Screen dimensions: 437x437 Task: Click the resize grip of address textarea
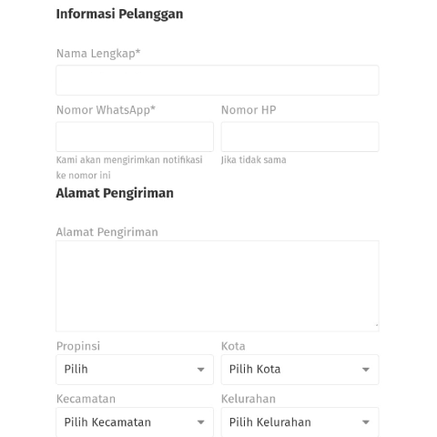376,325
